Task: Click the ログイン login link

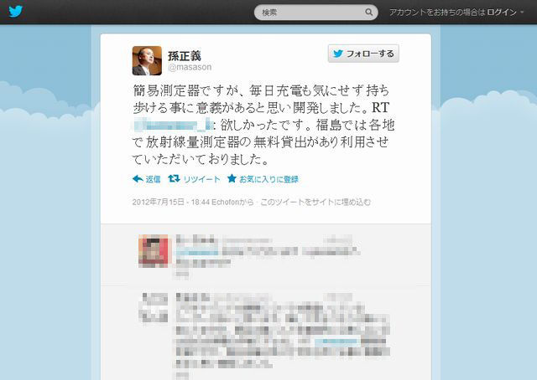Action: (x=502, y=13)
